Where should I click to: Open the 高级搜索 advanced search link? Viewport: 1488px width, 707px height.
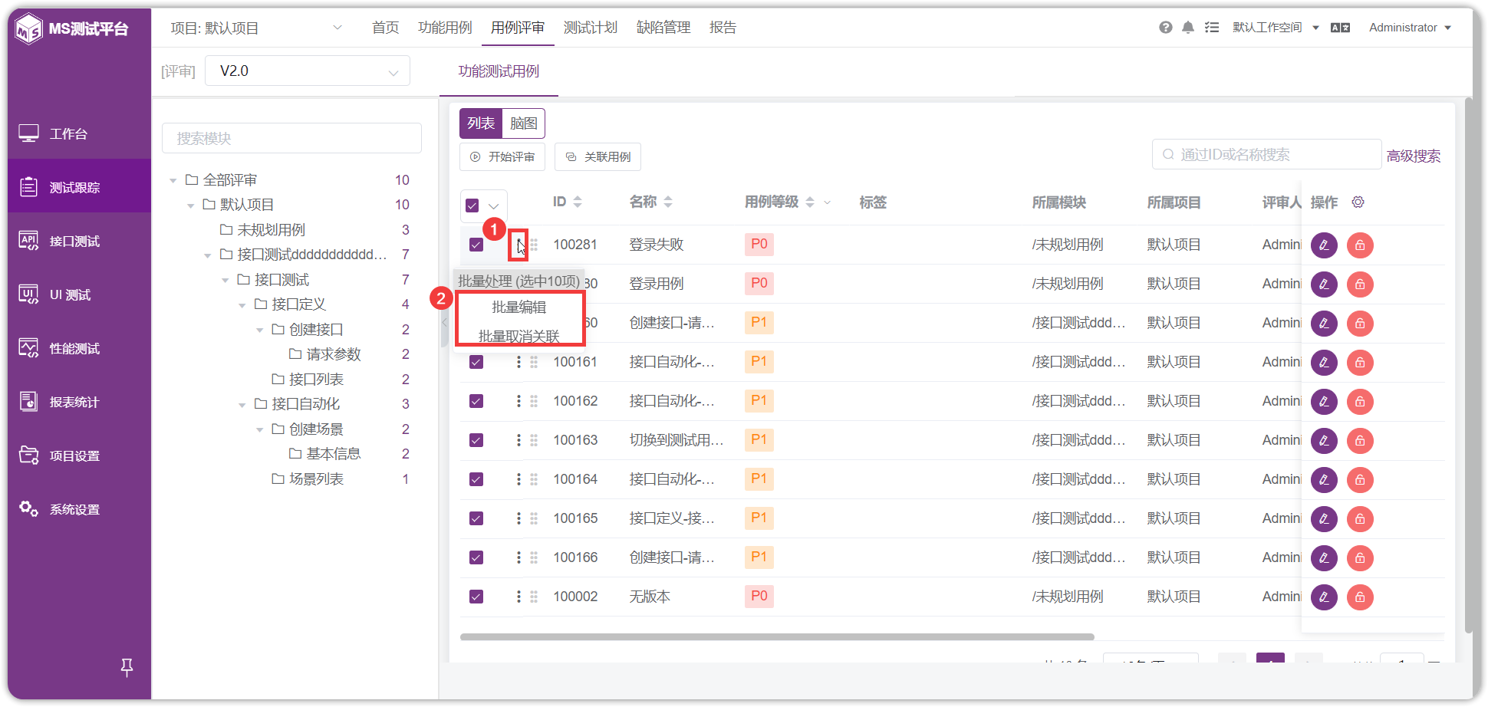click(1414, 156)
